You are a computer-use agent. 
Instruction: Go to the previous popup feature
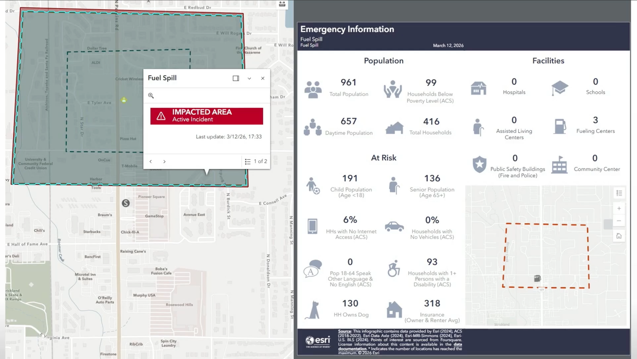pos(151,162)
